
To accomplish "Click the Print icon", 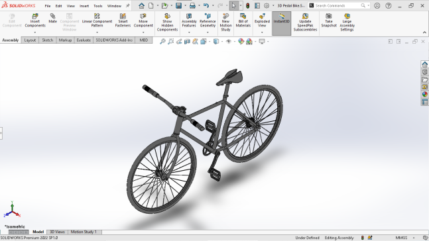I will click(x=192, y=5).
